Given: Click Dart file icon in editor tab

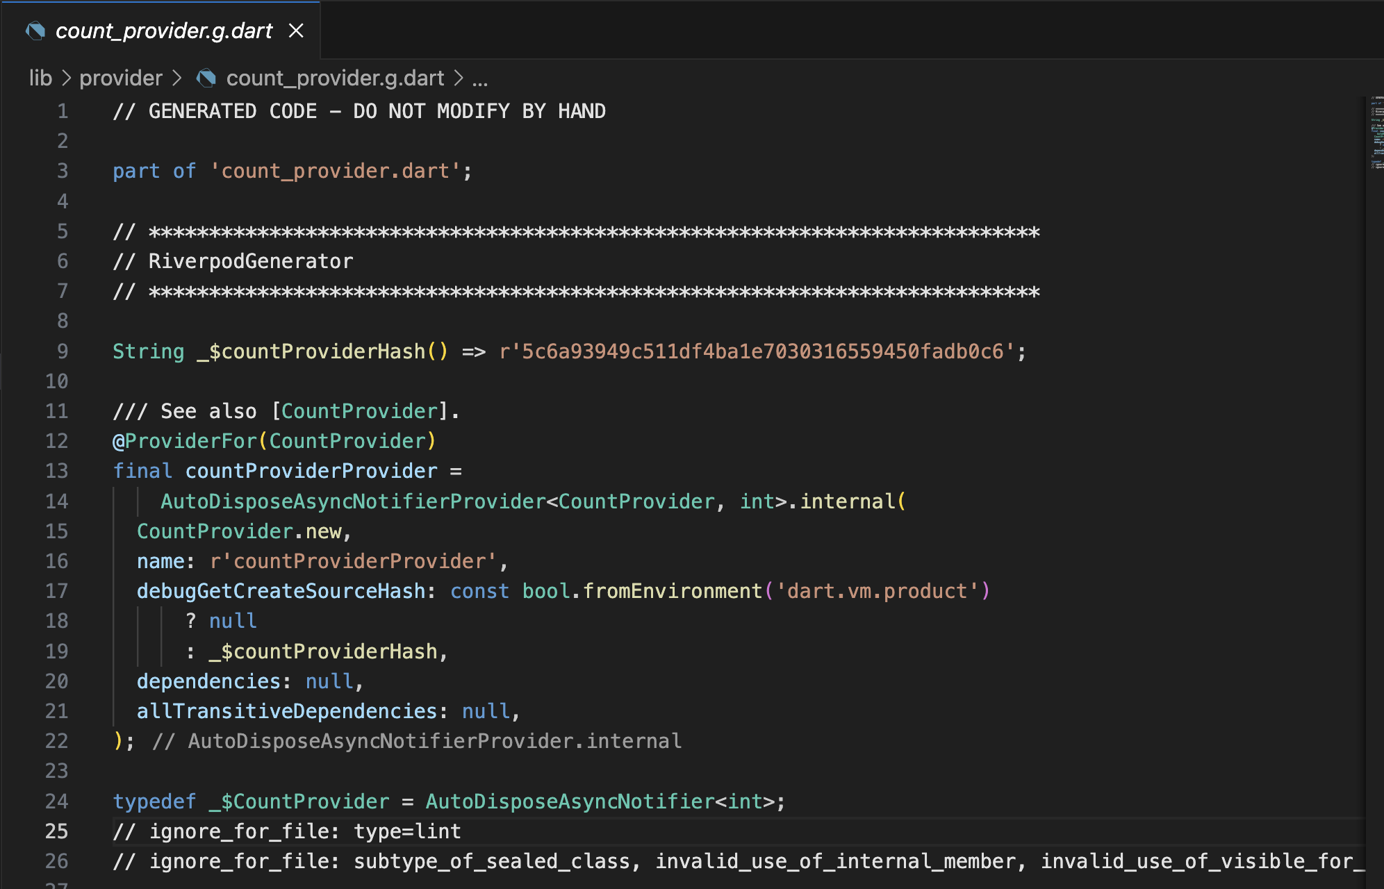Looking at the screenshot, I should coord(35,31).
